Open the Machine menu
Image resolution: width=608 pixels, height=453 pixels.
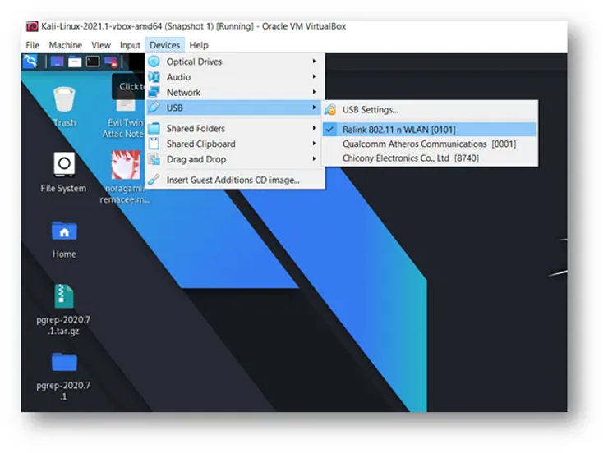tap(65, 45)
